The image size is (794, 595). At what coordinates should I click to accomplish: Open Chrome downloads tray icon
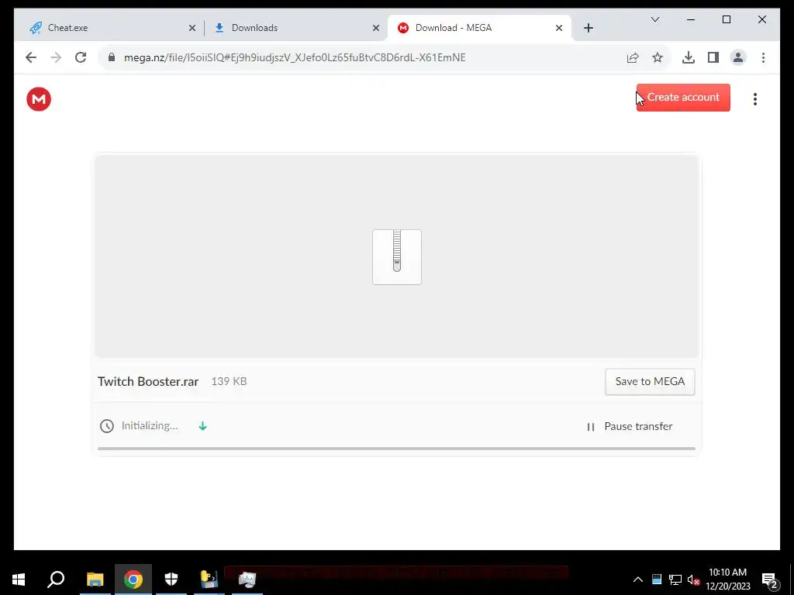(689, 57)
